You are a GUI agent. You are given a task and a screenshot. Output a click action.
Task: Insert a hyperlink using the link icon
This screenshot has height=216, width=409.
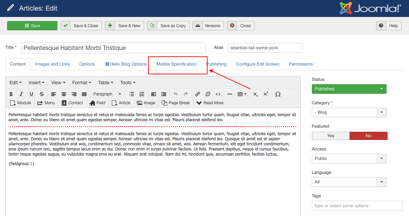point(198,94)
